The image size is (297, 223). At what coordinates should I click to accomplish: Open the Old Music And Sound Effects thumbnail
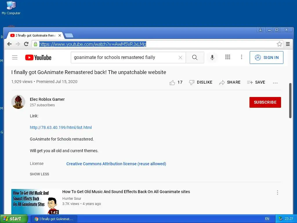point(35,202)
